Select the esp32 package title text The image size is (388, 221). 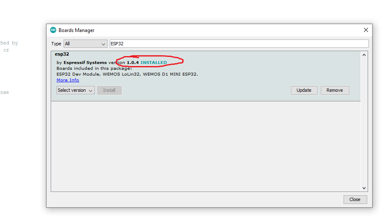point(62,54)
